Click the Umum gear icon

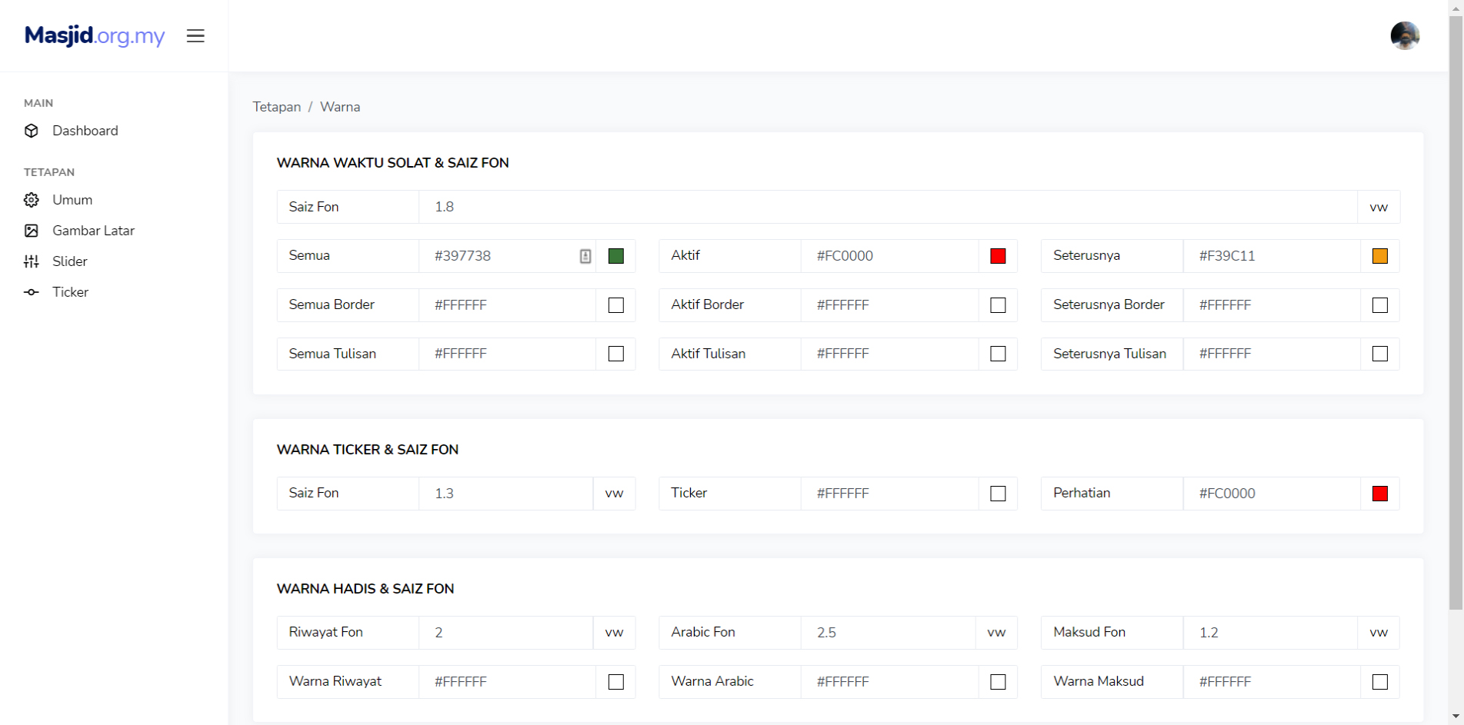point(32,200)
